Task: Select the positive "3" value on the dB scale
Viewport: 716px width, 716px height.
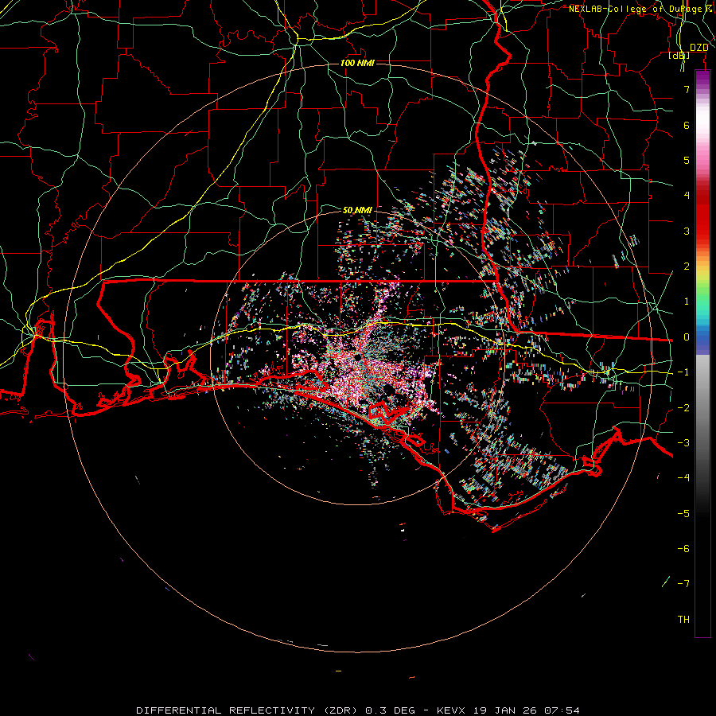Action: (x=687, y=231)
